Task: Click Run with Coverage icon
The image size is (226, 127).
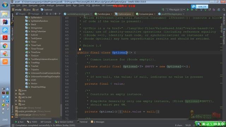Action: pyautogui.click(x=196, y=10)
